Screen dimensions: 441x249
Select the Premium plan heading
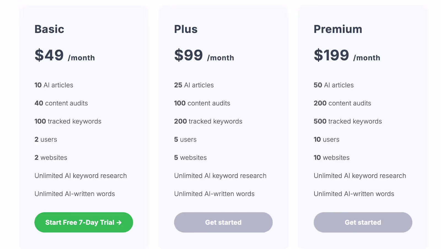(x=338, y=29)
